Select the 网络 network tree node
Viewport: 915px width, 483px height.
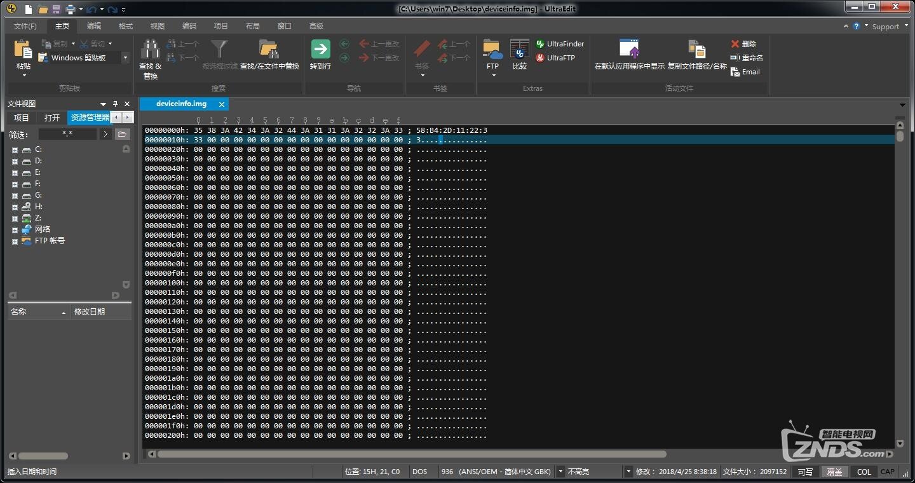click(43, 229)
